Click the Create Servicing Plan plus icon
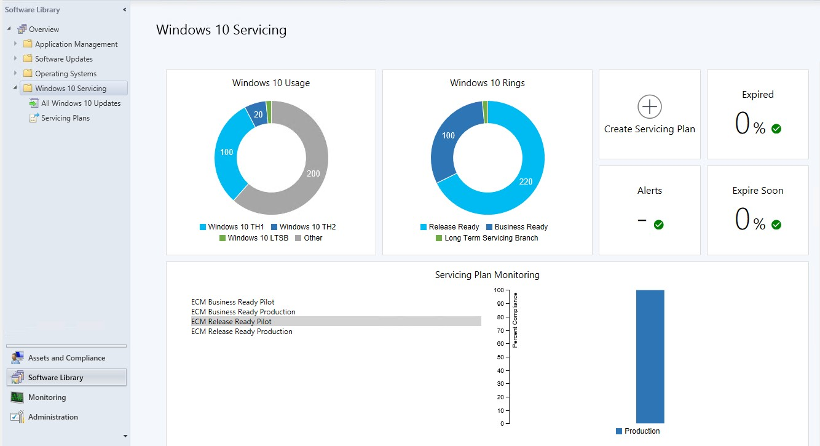Image resolution: width=820 pixels, height=446 pixels. tap(649, 107)
